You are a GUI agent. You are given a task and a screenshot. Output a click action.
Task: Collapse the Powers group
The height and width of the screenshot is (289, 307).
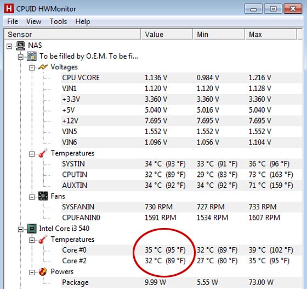[x=32, y=273]
